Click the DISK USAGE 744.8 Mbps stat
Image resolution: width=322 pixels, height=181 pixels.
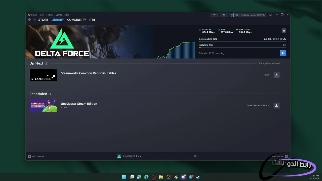[x=244, y=31]
